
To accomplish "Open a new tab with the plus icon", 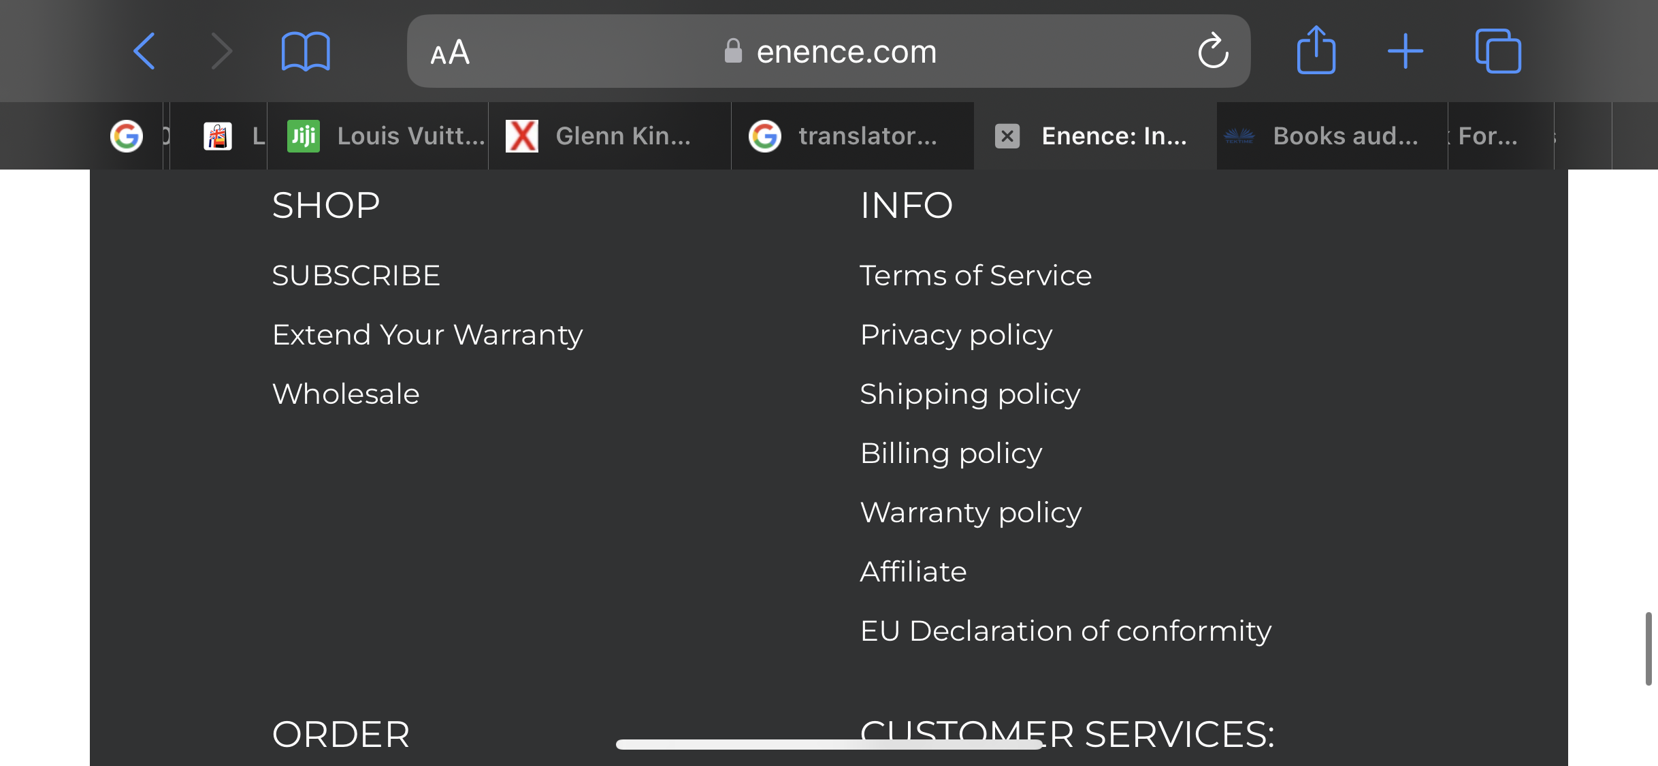I will 1405,51.
